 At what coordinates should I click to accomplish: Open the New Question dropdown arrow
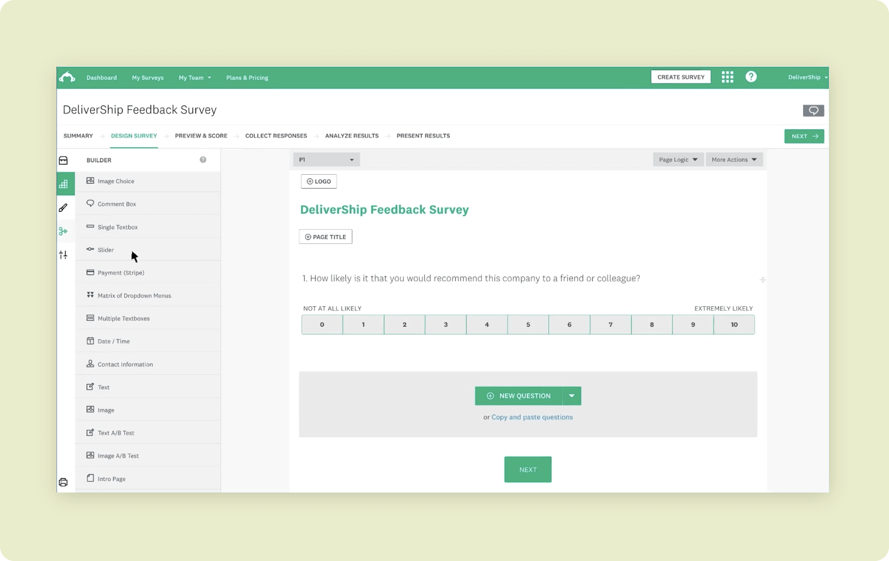click(572, 396)
